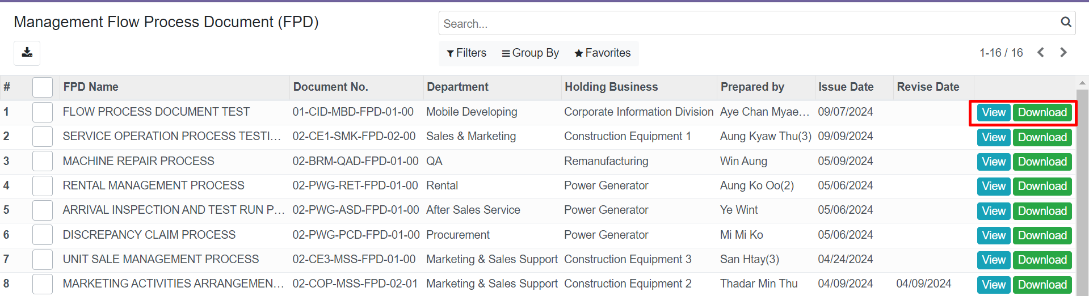Open the Filters dropdown

[466, 53]
